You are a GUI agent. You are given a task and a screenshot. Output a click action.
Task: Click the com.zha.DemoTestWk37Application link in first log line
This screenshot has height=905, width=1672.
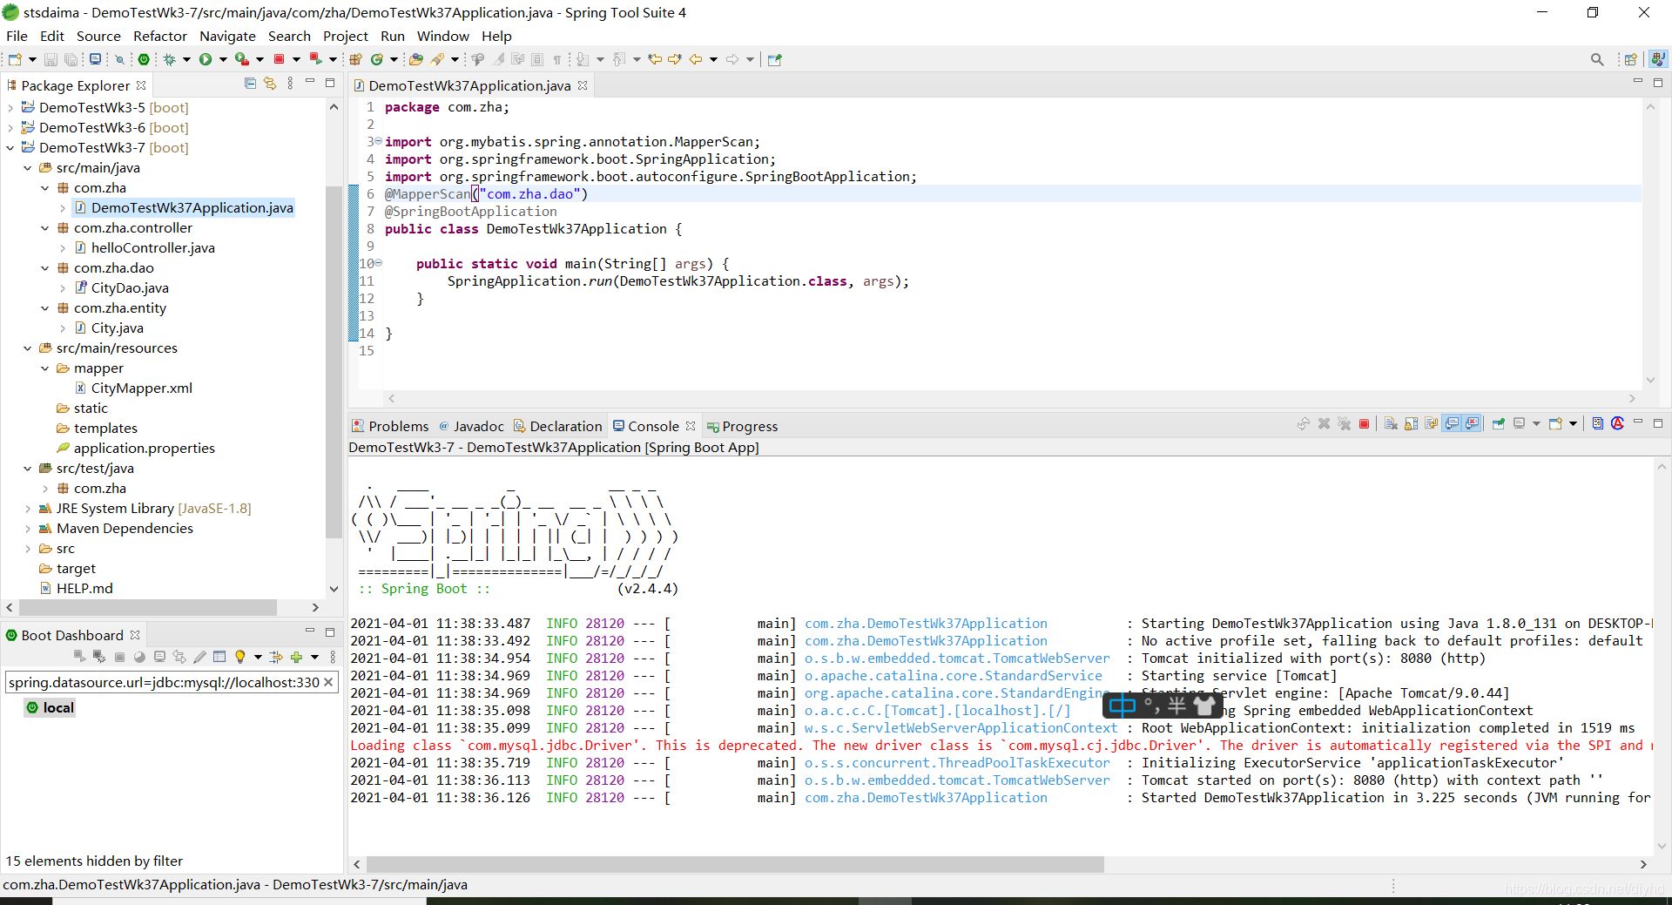tap(925, 624)
